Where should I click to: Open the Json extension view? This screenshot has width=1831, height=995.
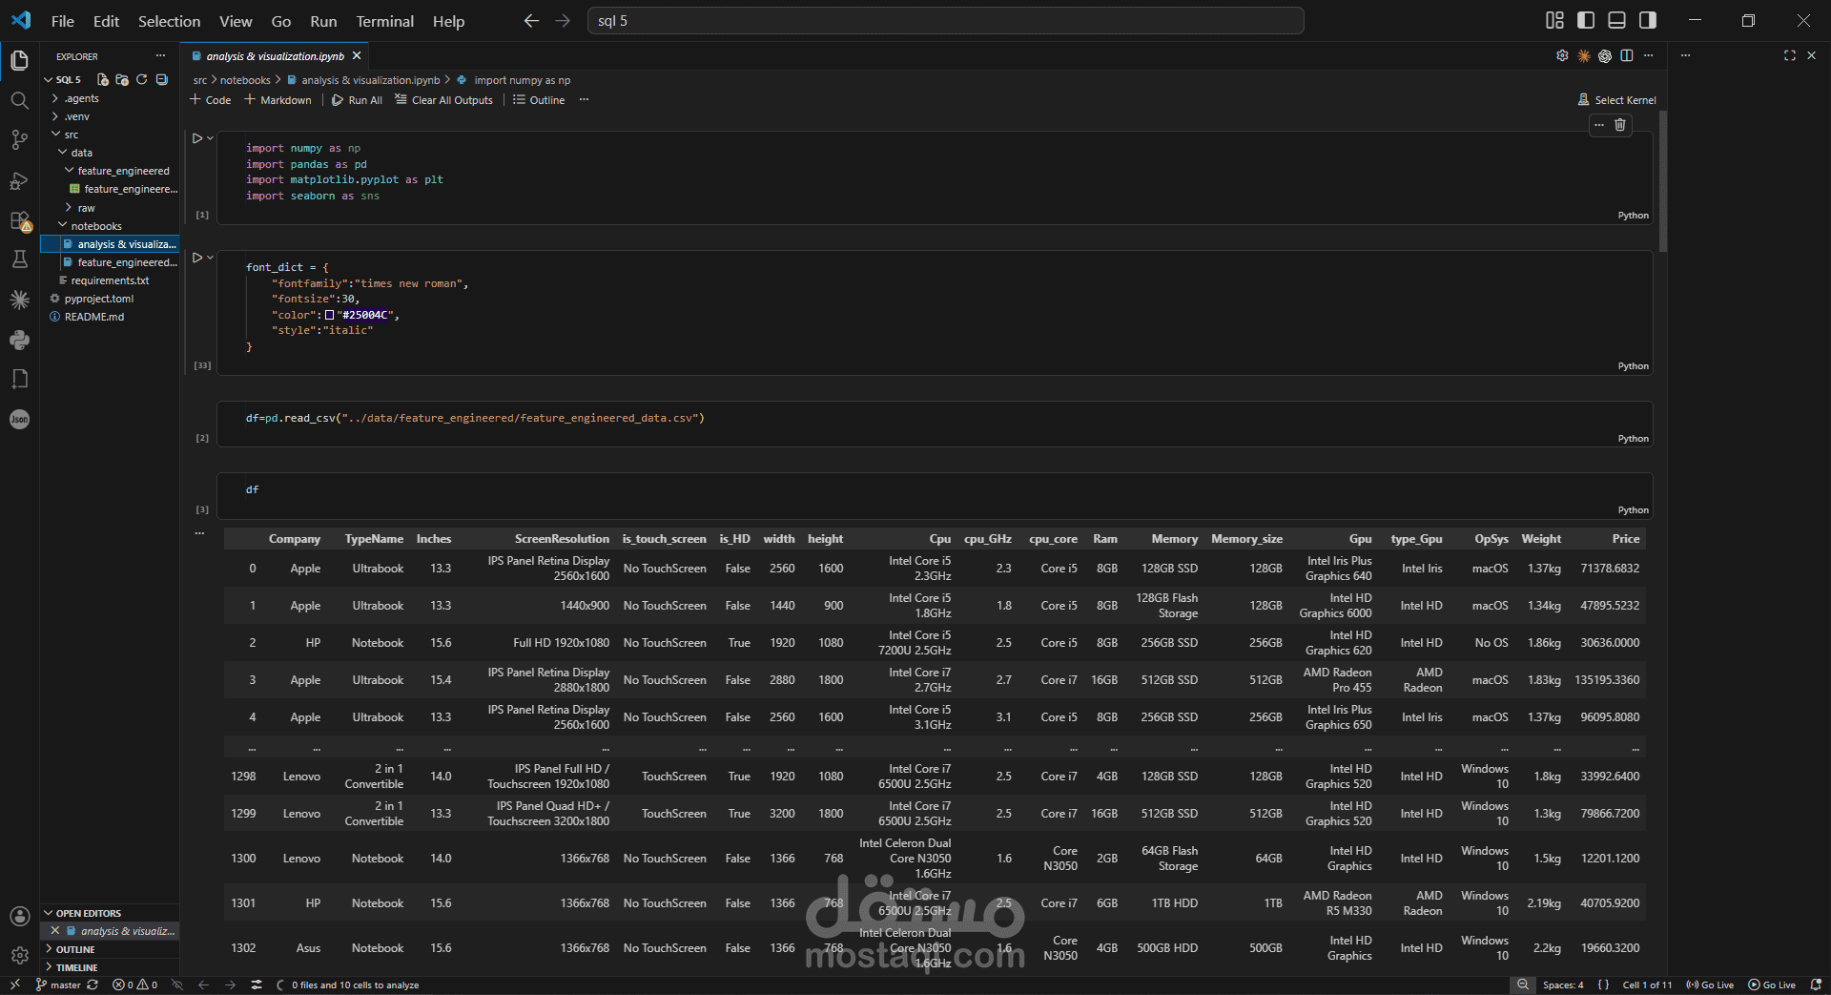coord(19,419)
